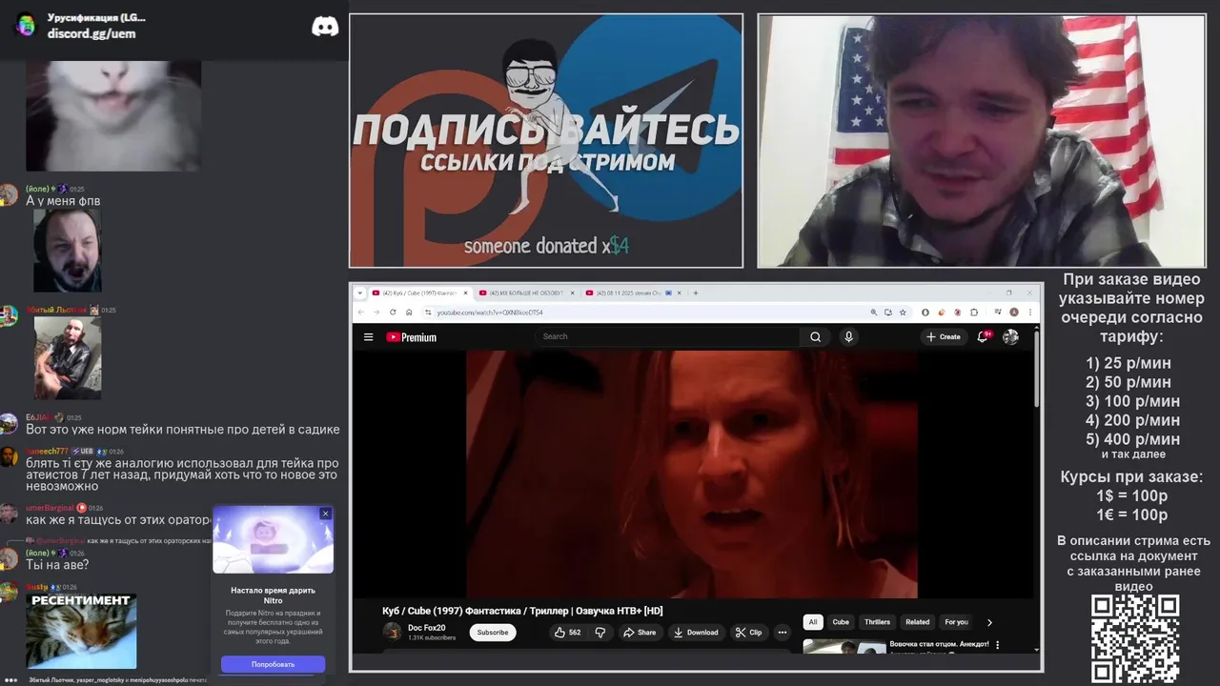Click the YouTube search magnifier button
Screen dimensions: 1220x686
(x=815, y=336)
